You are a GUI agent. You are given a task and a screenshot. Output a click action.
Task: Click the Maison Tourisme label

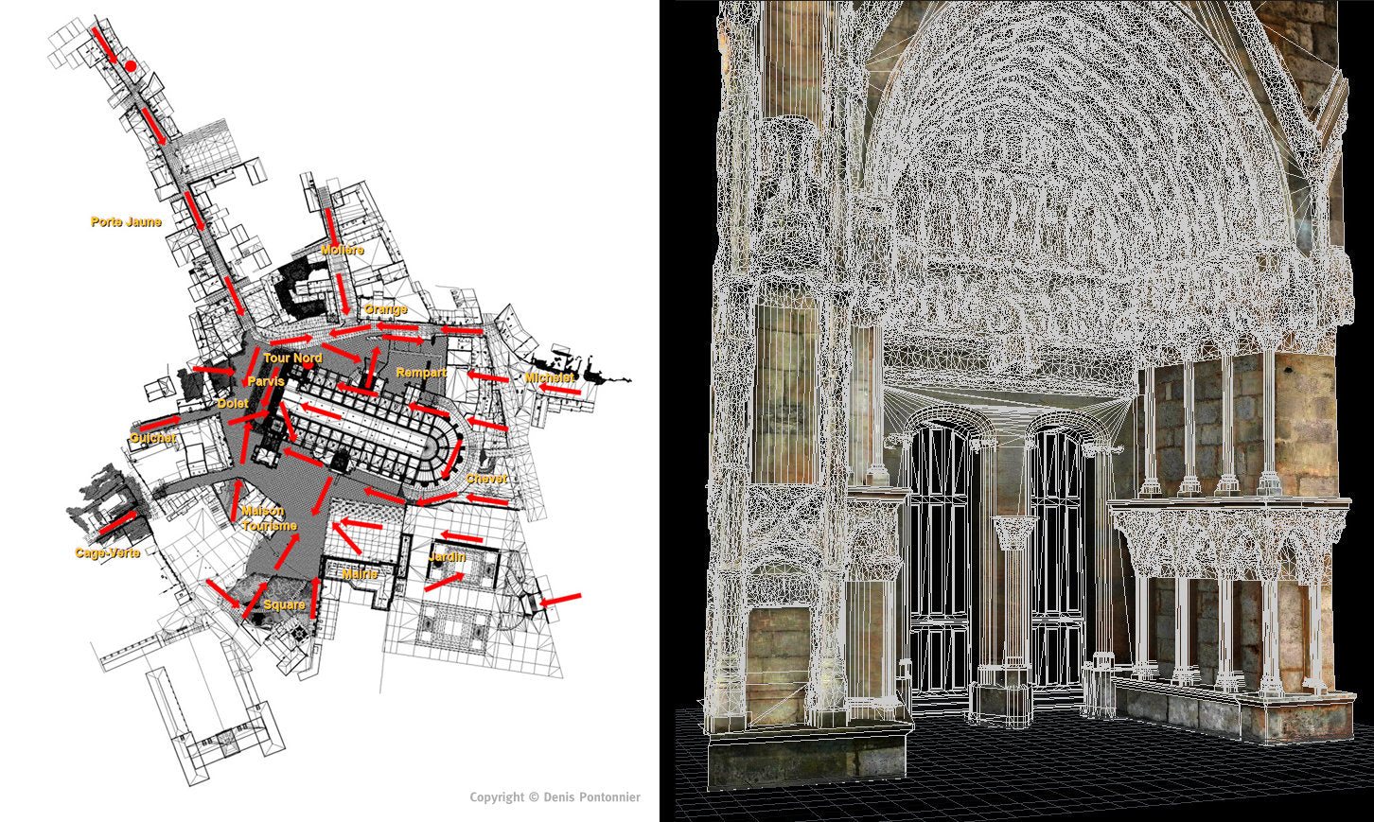point(269,518)
